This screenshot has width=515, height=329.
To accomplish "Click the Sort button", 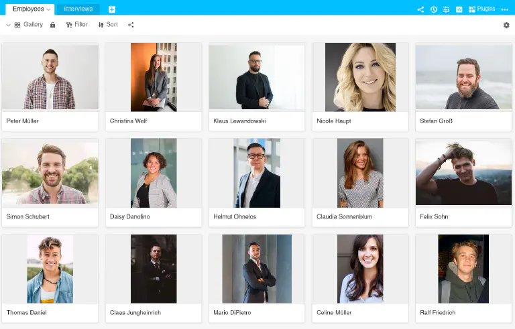I will [x=107, y=25].
